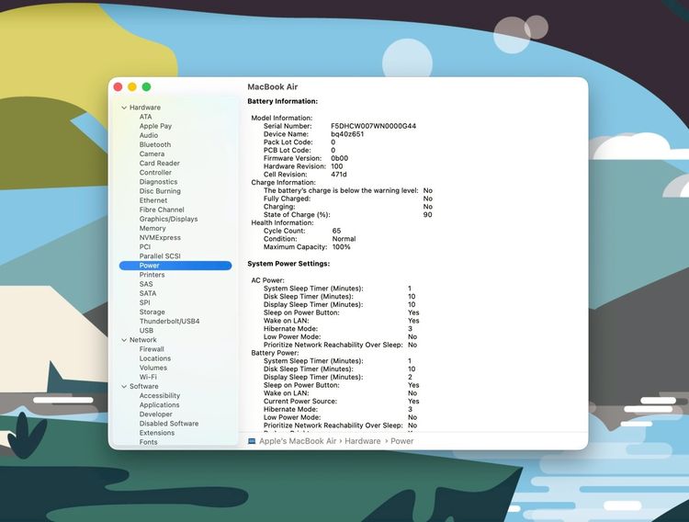Collapse the Hardware section chevron
The width and height of the screenshot is (689, 522).
124,108
